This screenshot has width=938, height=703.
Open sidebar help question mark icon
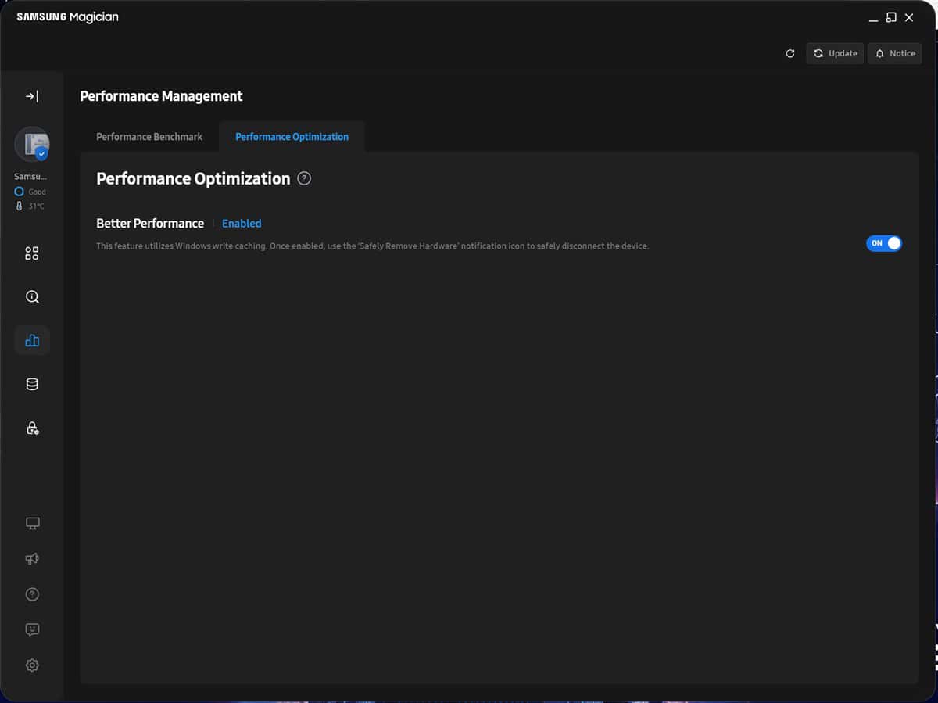[32, 594]
